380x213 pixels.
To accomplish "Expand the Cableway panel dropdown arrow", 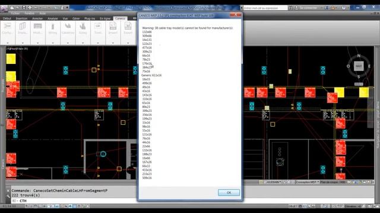I will [68, 43].
